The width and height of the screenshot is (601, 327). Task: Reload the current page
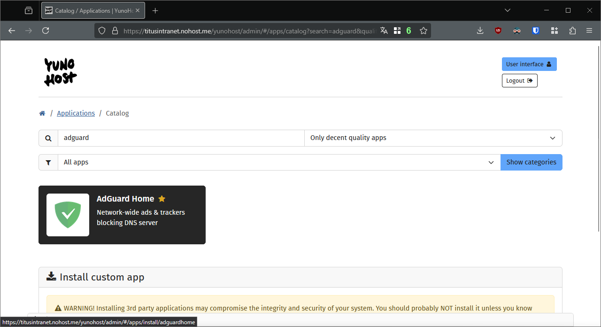coord(46,31)
